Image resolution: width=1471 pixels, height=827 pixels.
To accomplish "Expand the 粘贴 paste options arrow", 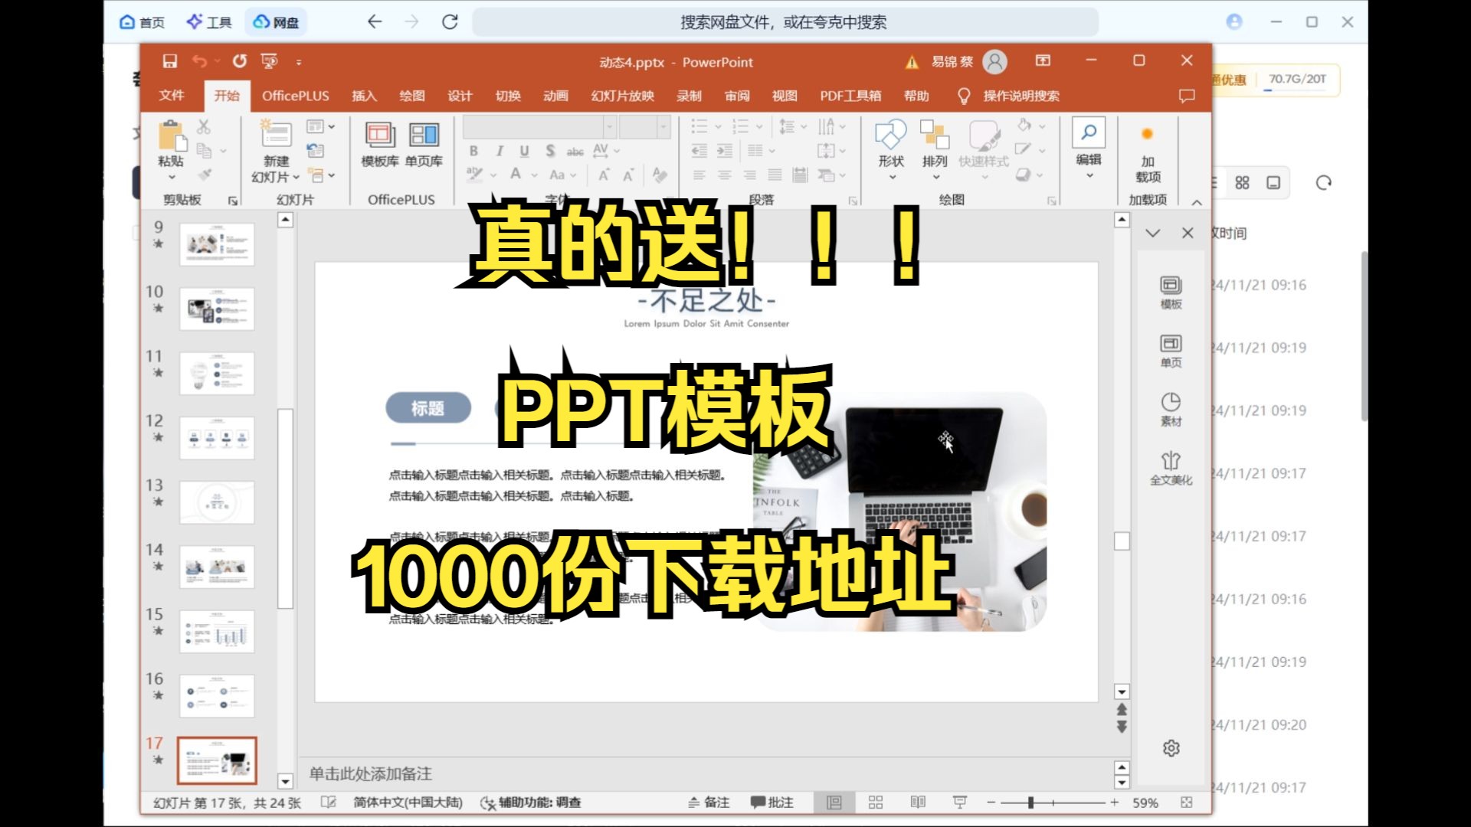I will 171,177.
